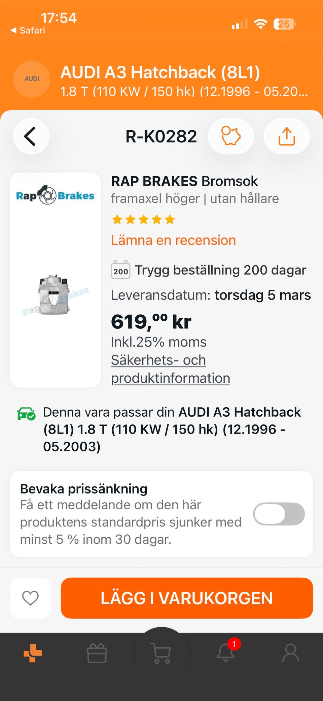Tap the five-star rating
The width and height of the screenshot is (323, 701).
coord(143,220)
